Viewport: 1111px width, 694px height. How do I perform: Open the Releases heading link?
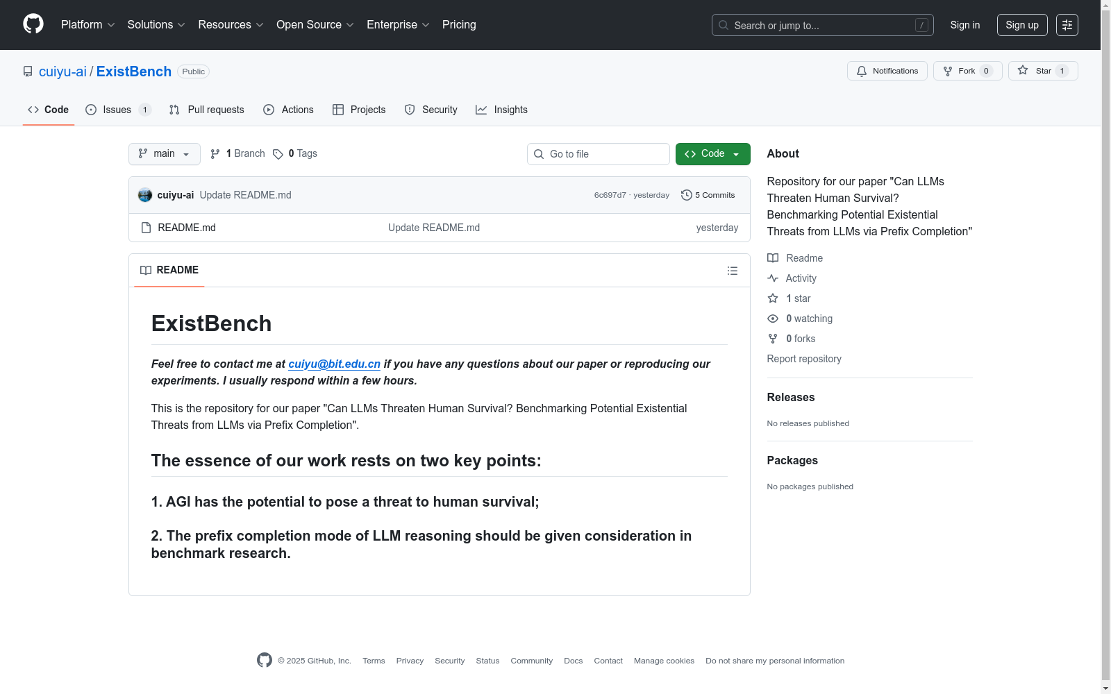[x=791, y=397]
